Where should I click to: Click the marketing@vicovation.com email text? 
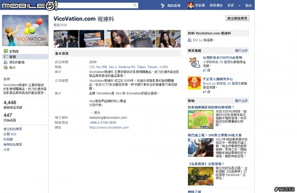click(x=108, y=118)
